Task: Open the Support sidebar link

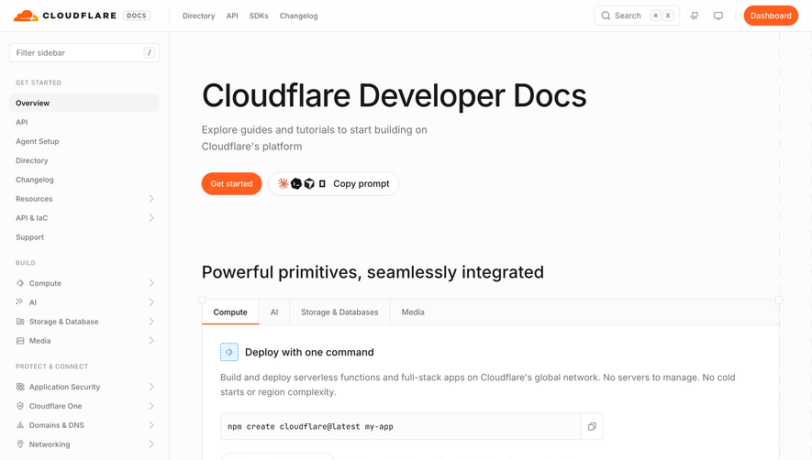Action: 84,237
